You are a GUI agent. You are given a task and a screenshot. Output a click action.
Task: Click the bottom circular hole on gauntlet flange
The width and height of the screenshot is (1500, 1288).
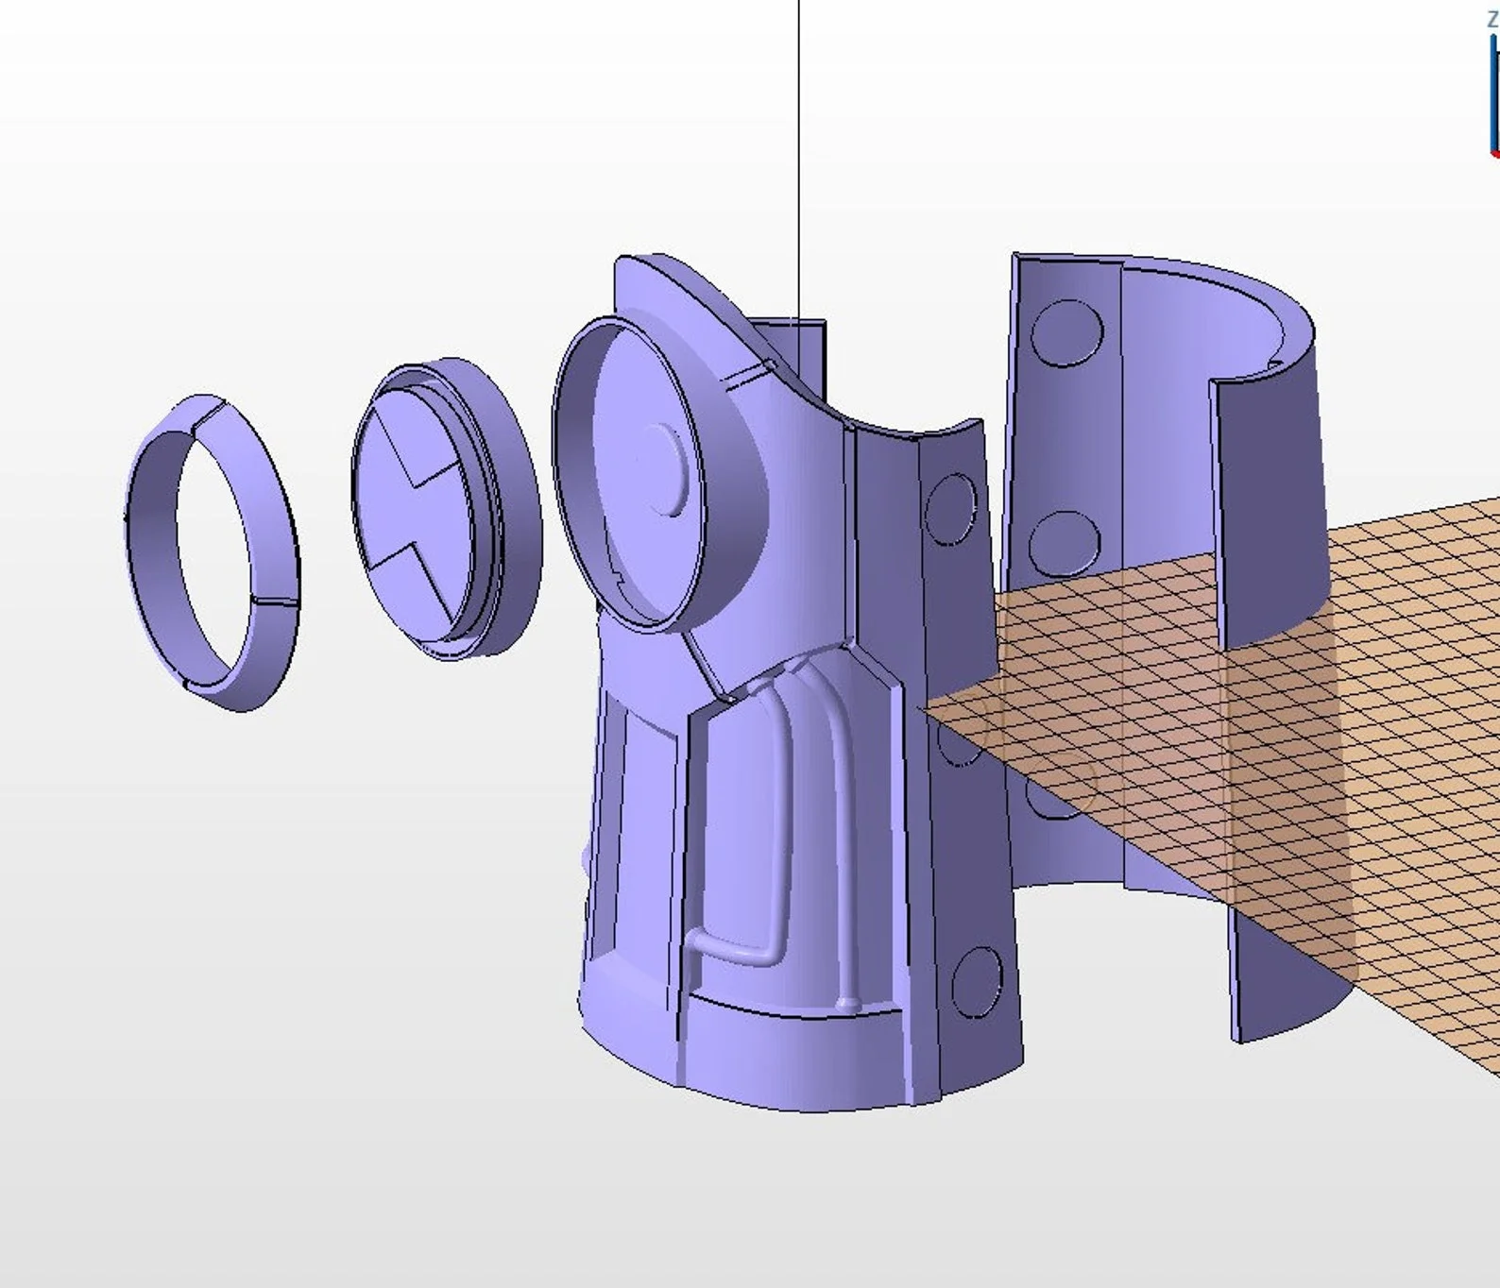click(x=976, y=980)
